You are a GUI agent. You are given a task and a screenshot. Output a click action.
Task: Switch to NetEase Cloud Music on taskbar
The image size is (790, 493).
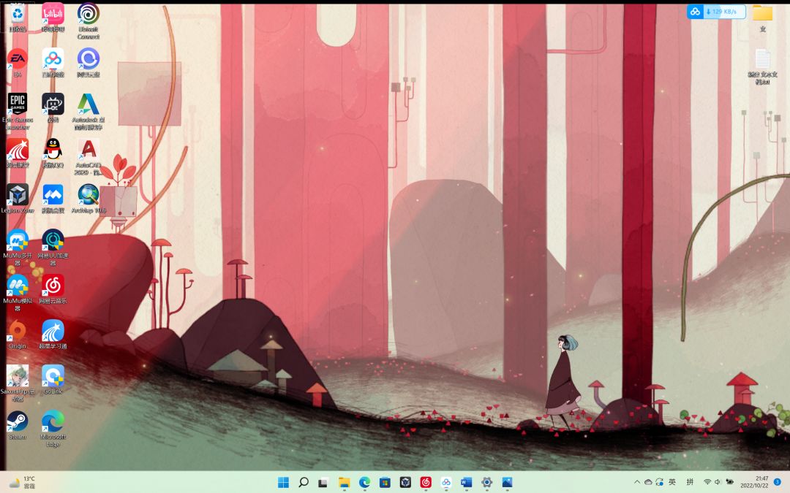(x=426, y=483)
